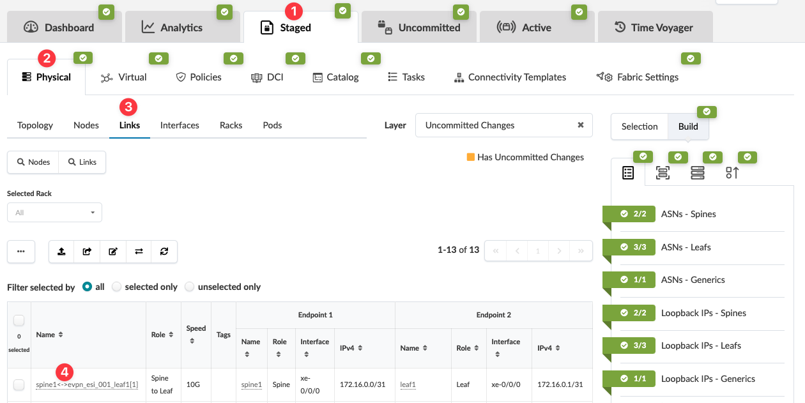The width and height of the screenshot is (805, 403).
Task: Open the three-dots more actions menu
Action: (21, 252)
